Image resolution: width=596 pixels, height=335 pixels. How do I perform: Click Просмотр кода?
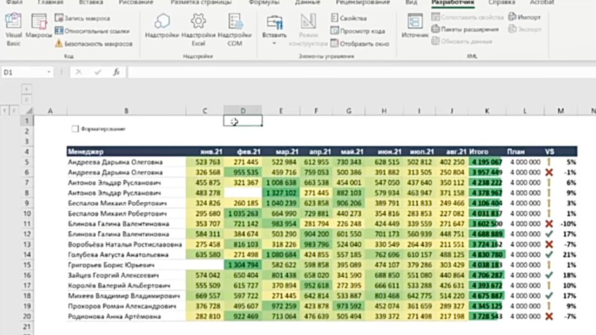[x=358, y=31]
